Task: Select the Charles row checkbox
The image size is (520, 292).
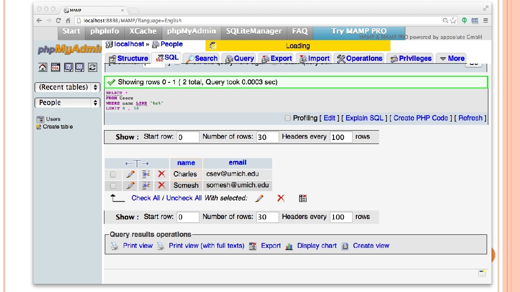Action: (x=113, y=174)
